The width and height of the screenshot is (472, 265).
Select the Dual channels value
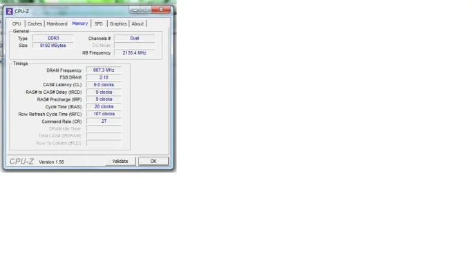tap(135, 38)
